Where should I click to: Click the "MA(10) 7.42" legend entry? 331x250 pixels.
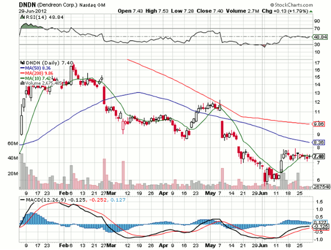click(38, 78)
